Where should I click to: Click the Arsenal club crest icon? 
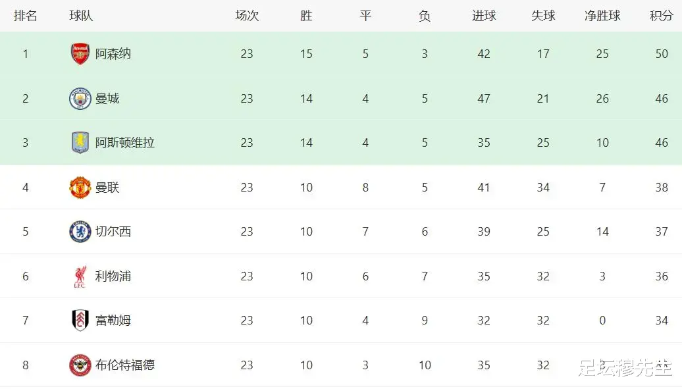(x=80, y=54)
